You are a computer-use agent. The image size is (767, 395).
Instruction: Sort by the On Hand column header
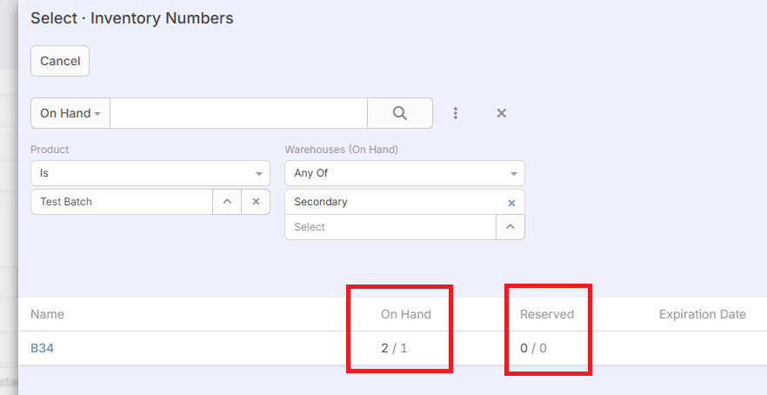[405, 314]
